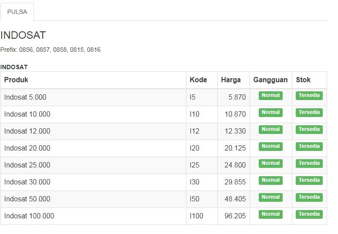The width and height of the screenshot is (338, 234).
Task: Click the Tersedia badge for Indosat 100.000
Action: pyautogui.click(x=309, y=214)
